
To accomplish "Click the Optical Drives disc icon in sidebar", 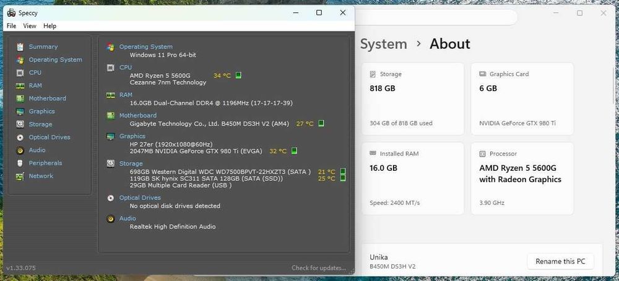I will tap(20, 137).
